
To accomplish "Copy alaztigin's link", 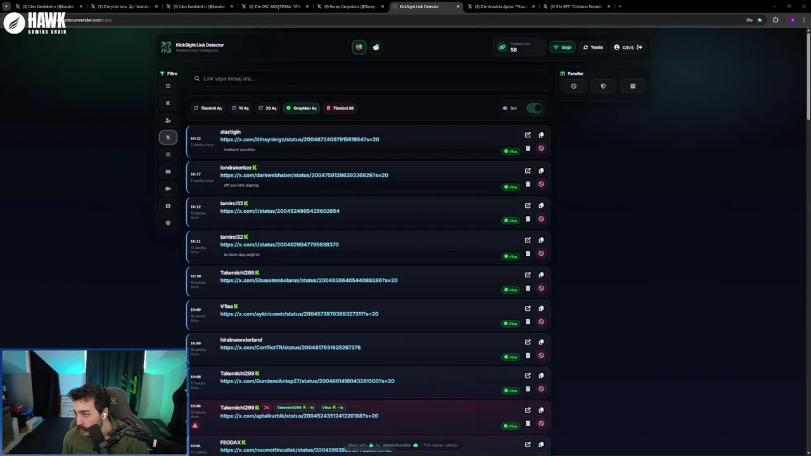I will point(541,135).
